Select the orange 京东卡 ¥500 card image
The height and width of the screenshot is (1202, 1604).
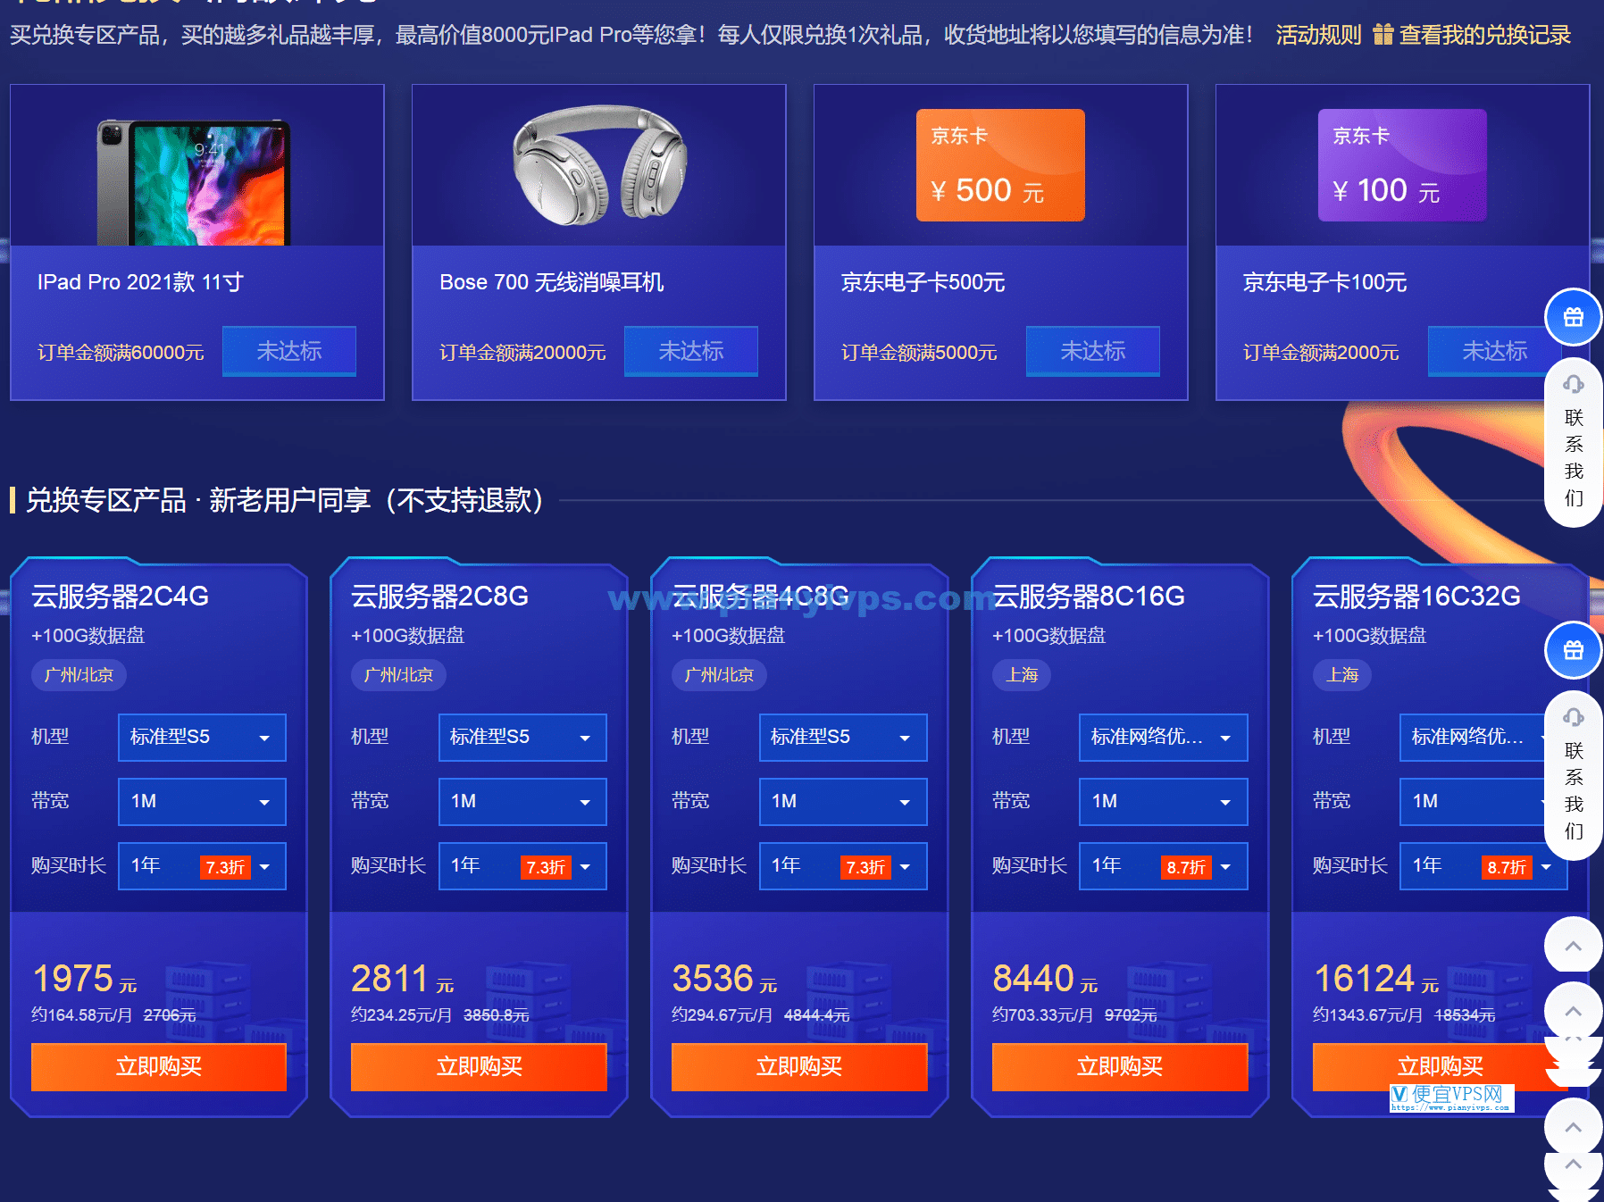[1000, 165]
